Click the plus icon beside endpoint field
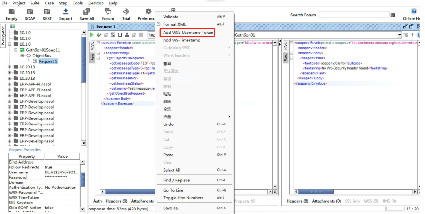Screen dimensions: 425x214 coord(412,35)
